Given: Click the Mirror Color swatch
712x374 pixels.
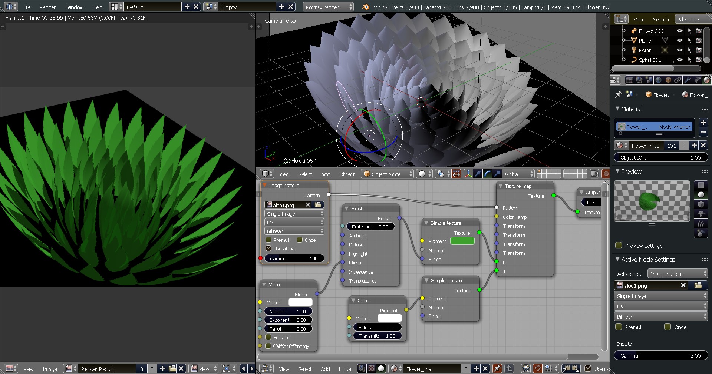Looking at the screenshot, I should click(x=300, y=303).
